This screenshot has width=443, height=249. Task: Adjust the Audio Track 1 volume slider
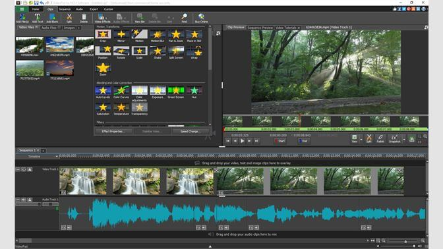click(x=28, y=204)
